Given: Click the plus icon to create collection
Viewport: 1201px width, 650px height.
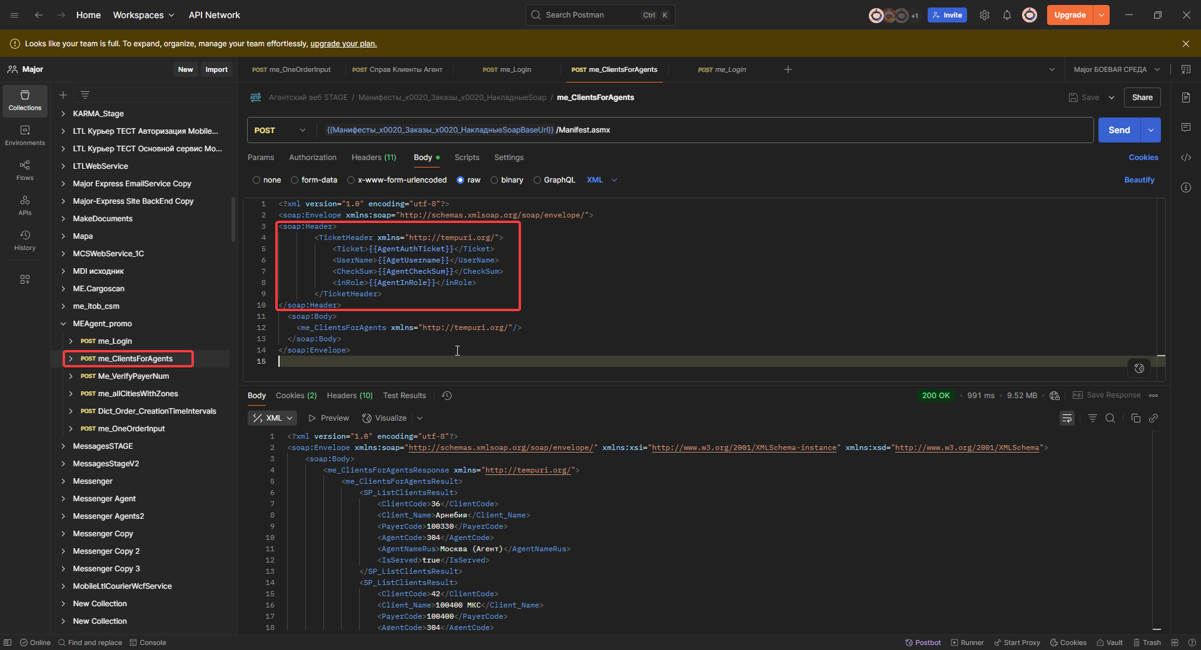Looking at the screenshot, I should click(63, 95).
